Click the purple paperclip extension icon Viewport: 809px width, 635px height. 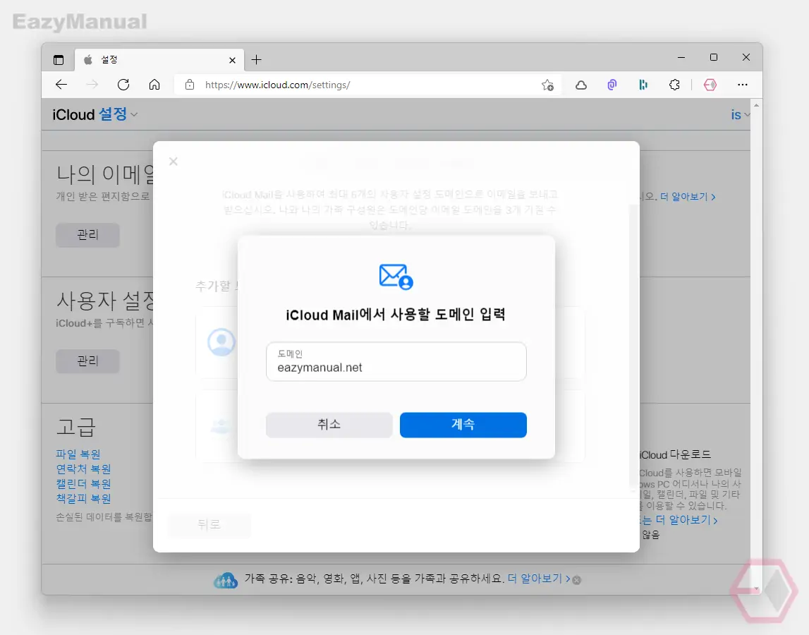[x=612, y=85]
